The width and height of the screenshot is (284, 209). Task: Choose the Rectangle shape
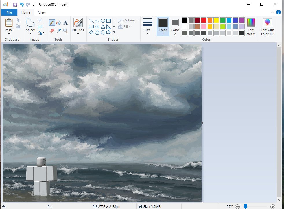pos(109,21)
